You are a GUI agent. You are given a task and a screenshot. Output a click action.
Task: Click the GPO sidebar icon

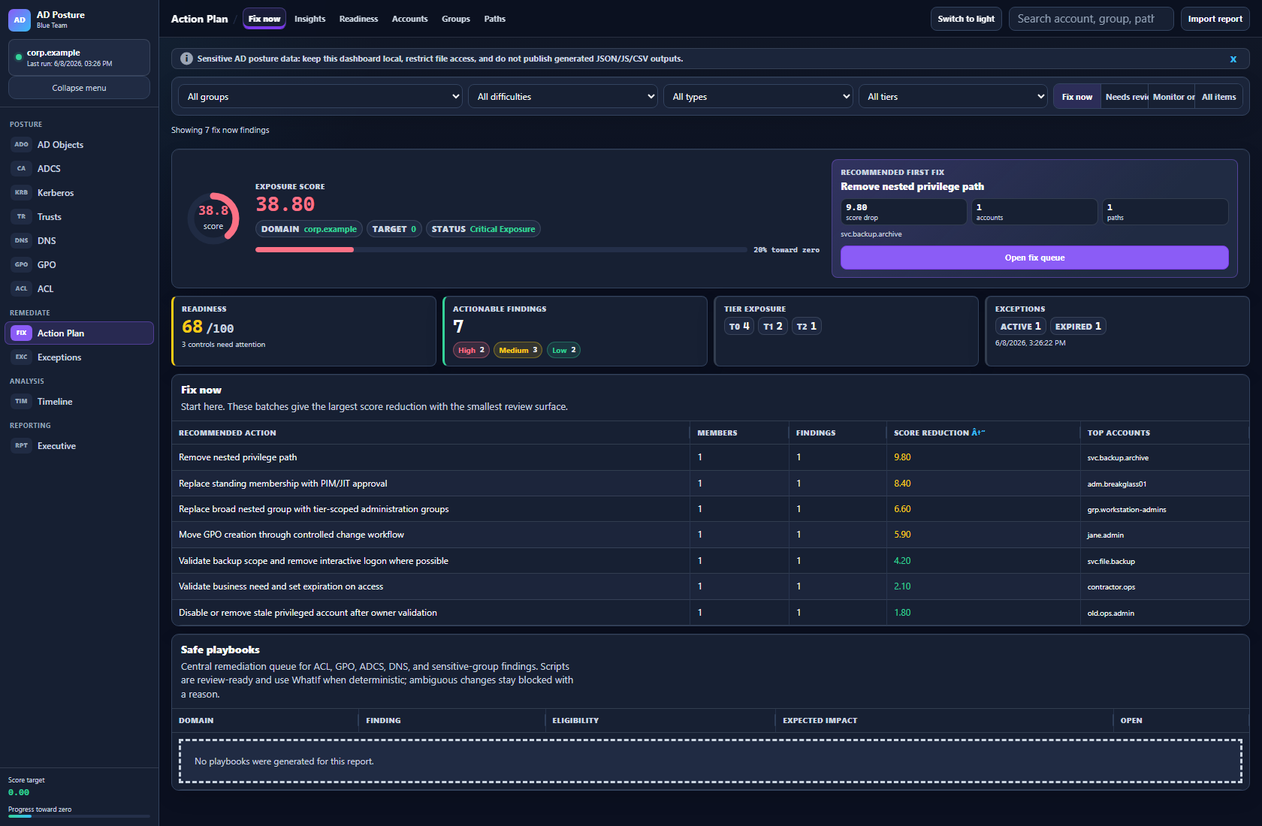pos(21,265)
